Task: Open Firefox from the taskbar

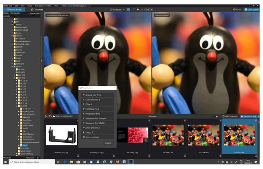Action: pos(118,162)
